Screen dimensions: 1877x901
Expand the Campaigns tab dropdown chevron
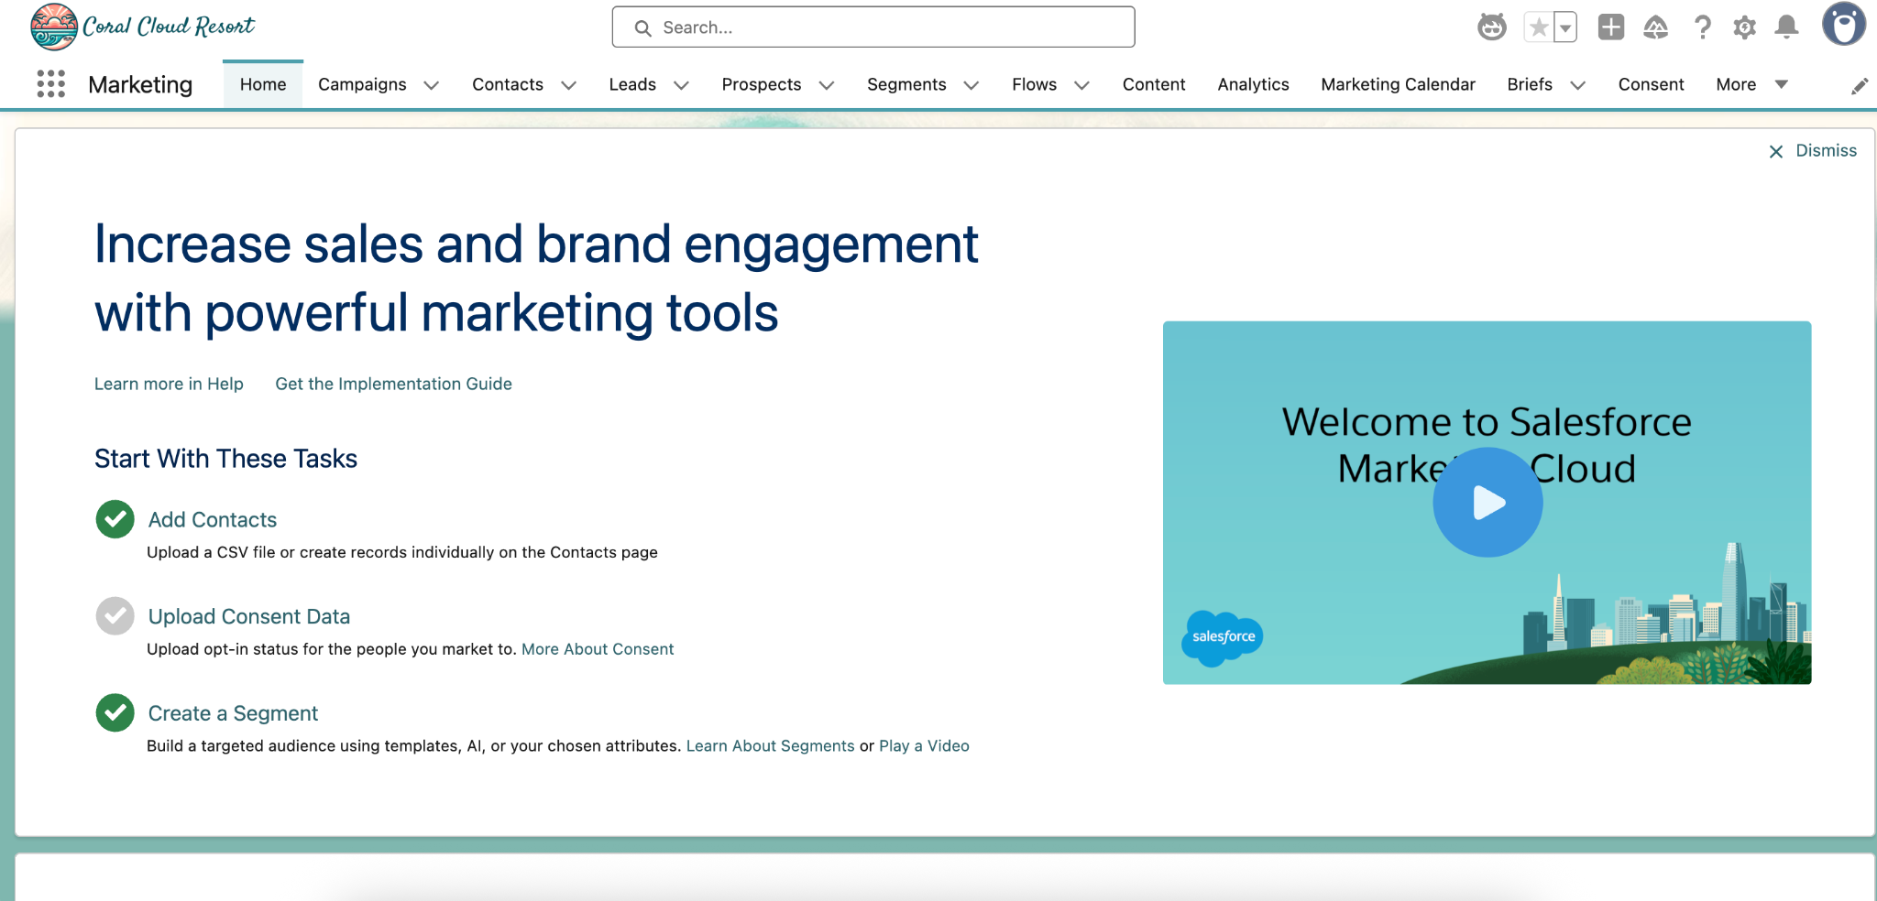[x=431, y=85]
